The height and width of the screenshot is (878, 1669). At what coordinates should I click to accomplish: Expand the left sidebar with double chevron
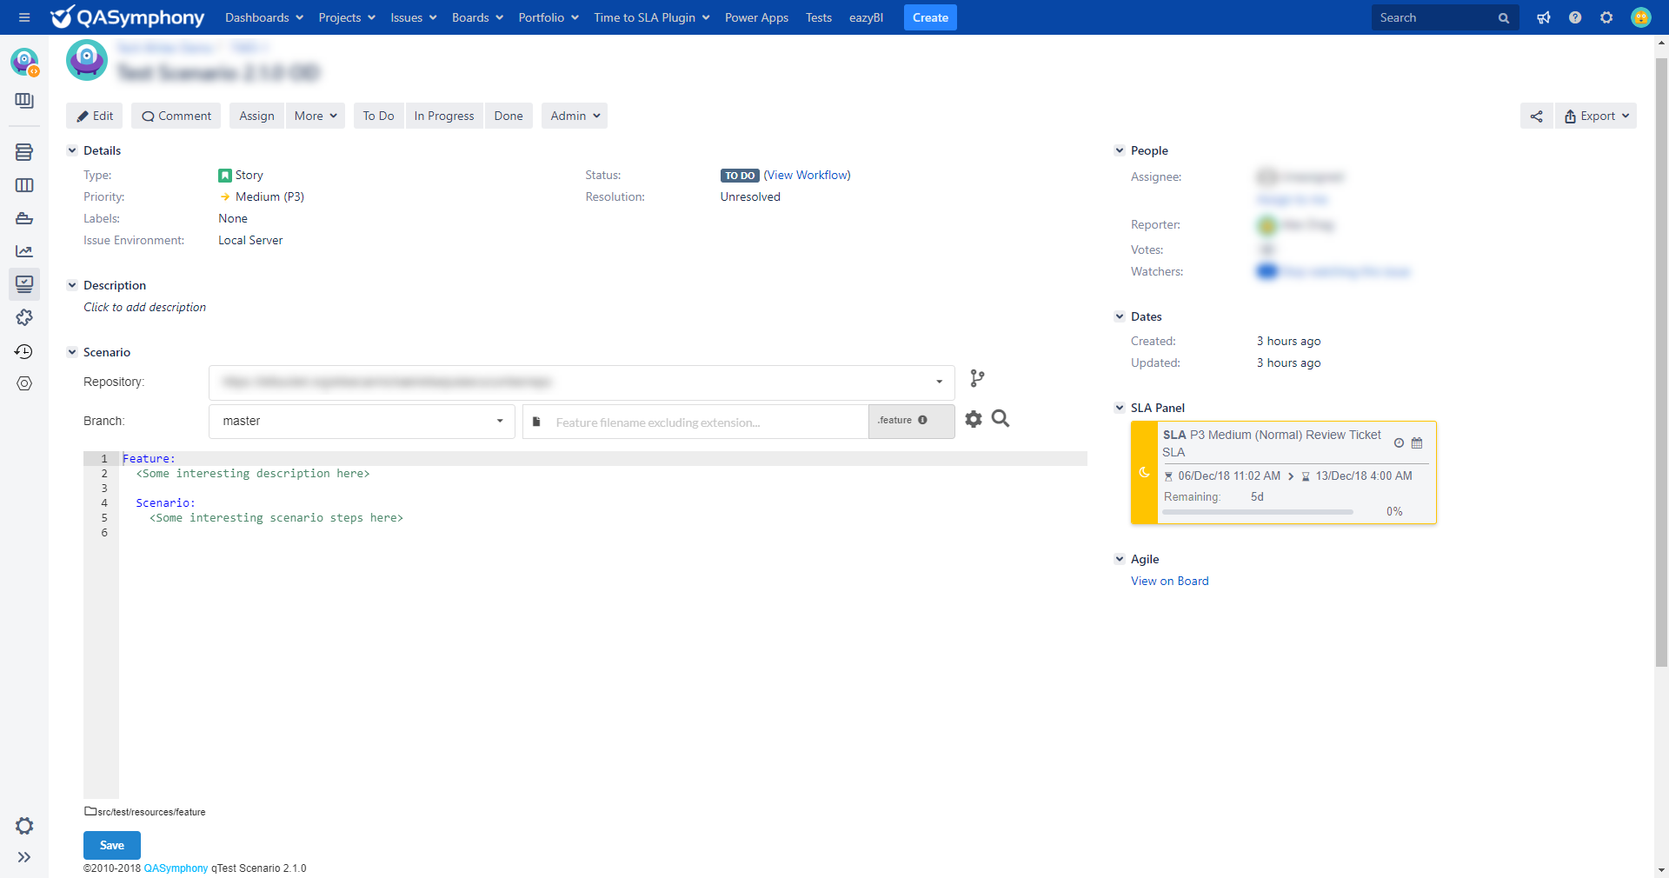pyautogui.click(x=24, y=857)
